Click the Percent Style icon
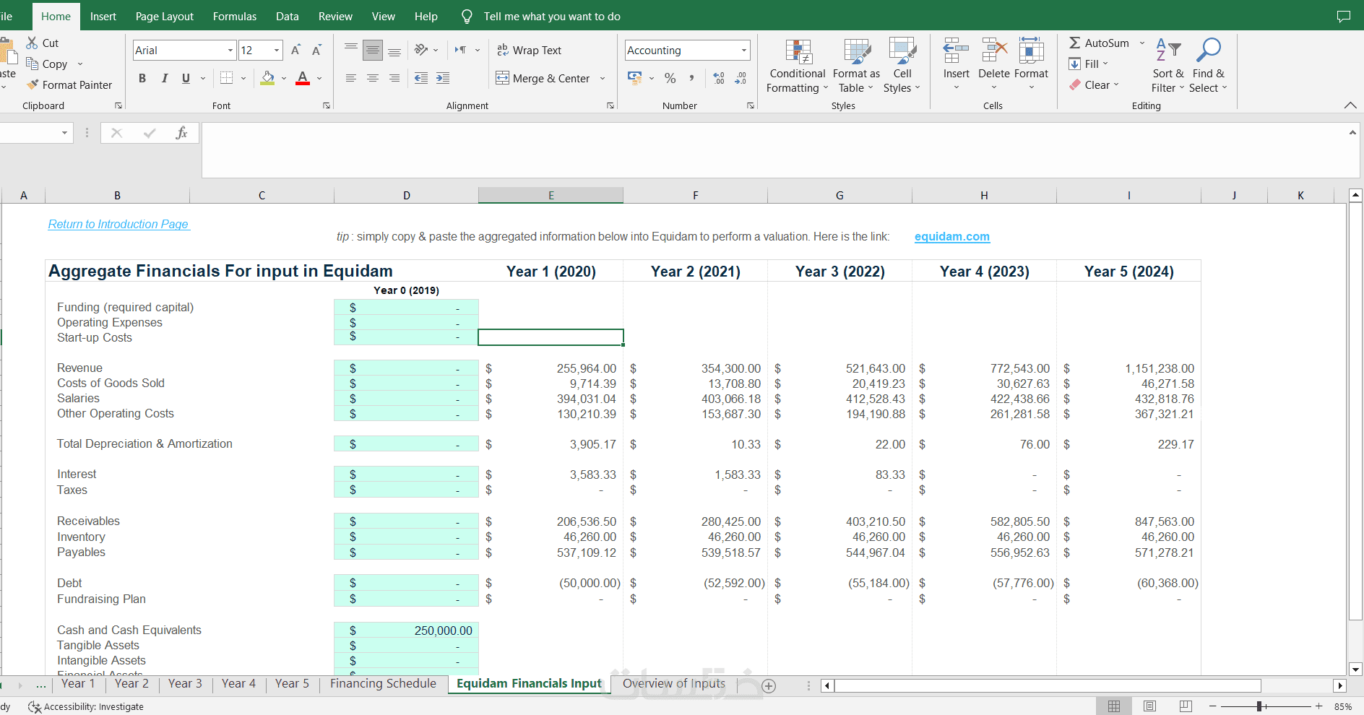The height and width of the screenshot is (715, 1364). pos(670,78)
